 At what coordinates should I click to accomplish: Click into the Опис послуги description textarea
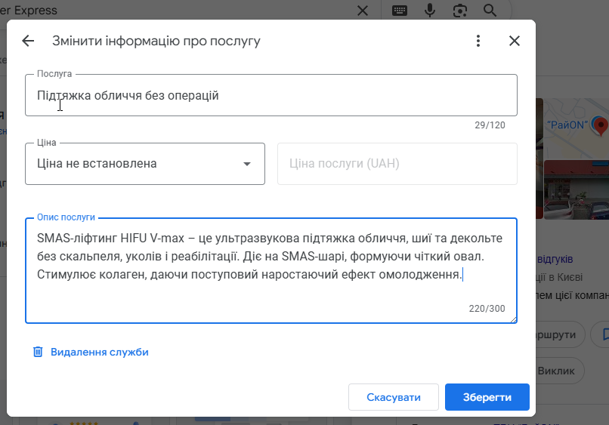click(271, 270)
